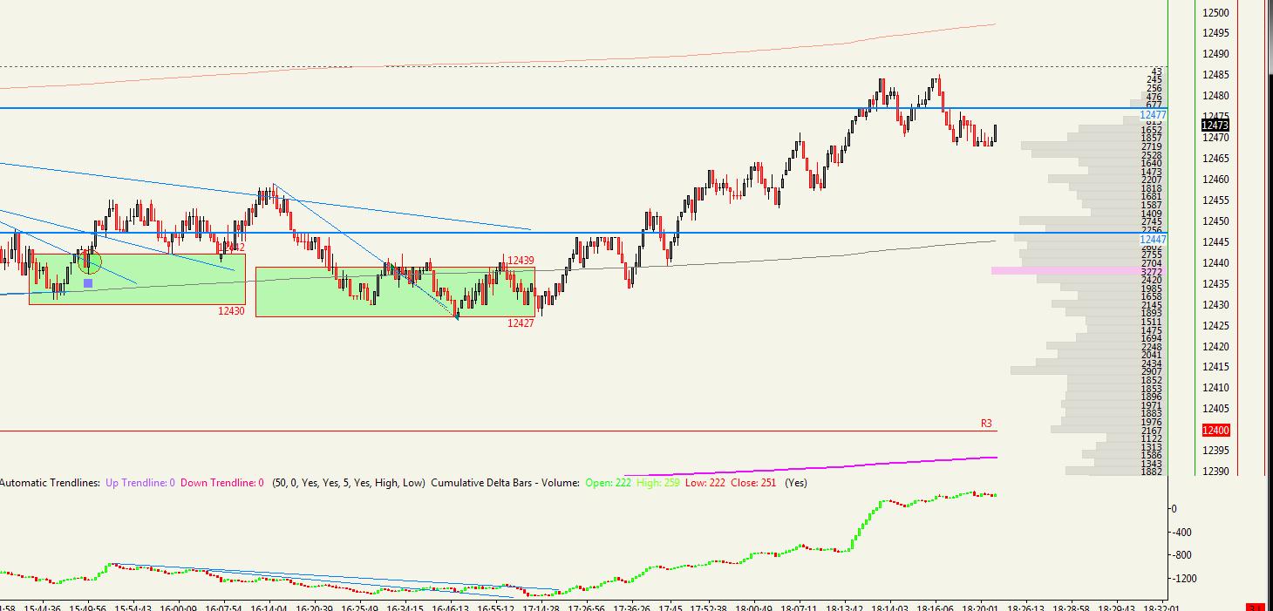
Task: Click the red 12430 rectangle label
Action: point(231,310)
